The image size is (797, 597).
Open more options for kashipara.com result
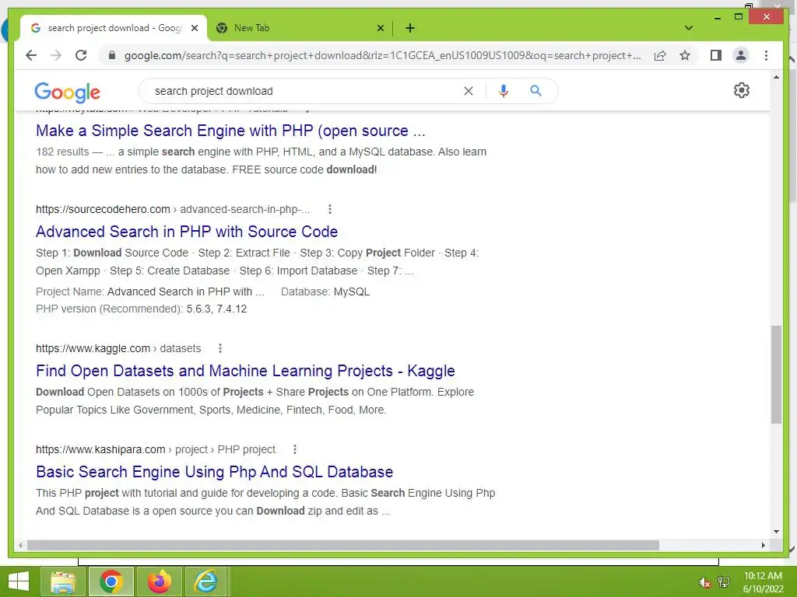pyautogui.click(x=295, y=449)
